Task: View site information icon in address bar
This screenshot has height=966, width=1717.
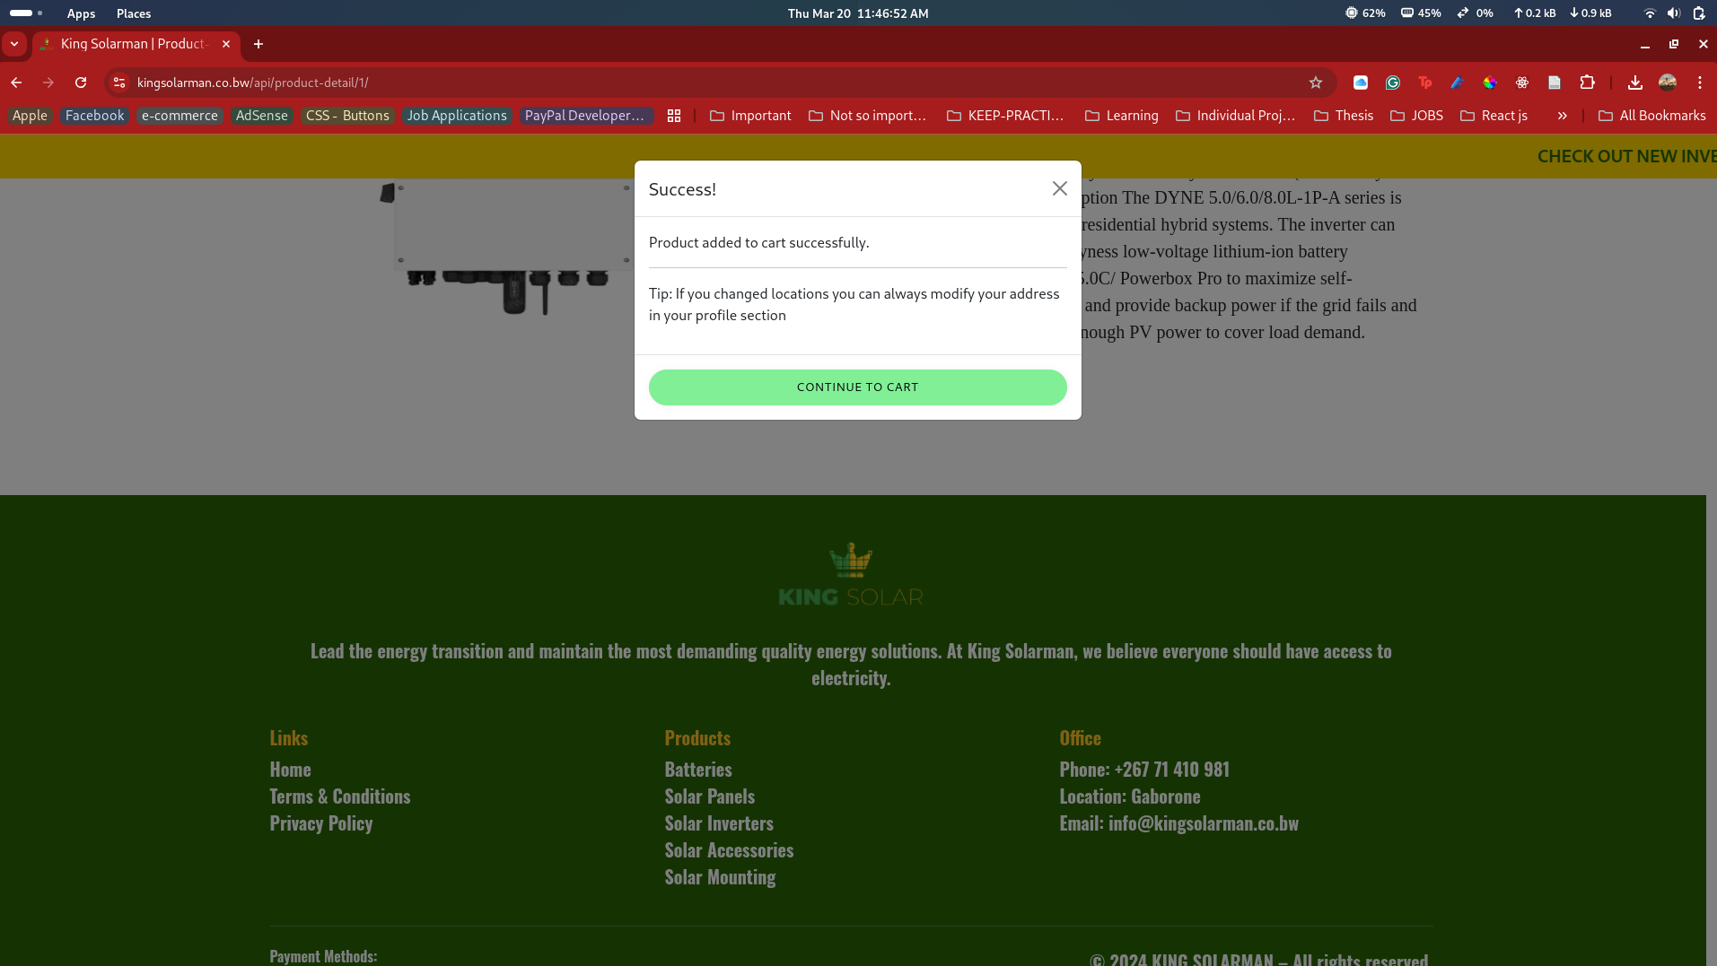Action: [119, 83]
